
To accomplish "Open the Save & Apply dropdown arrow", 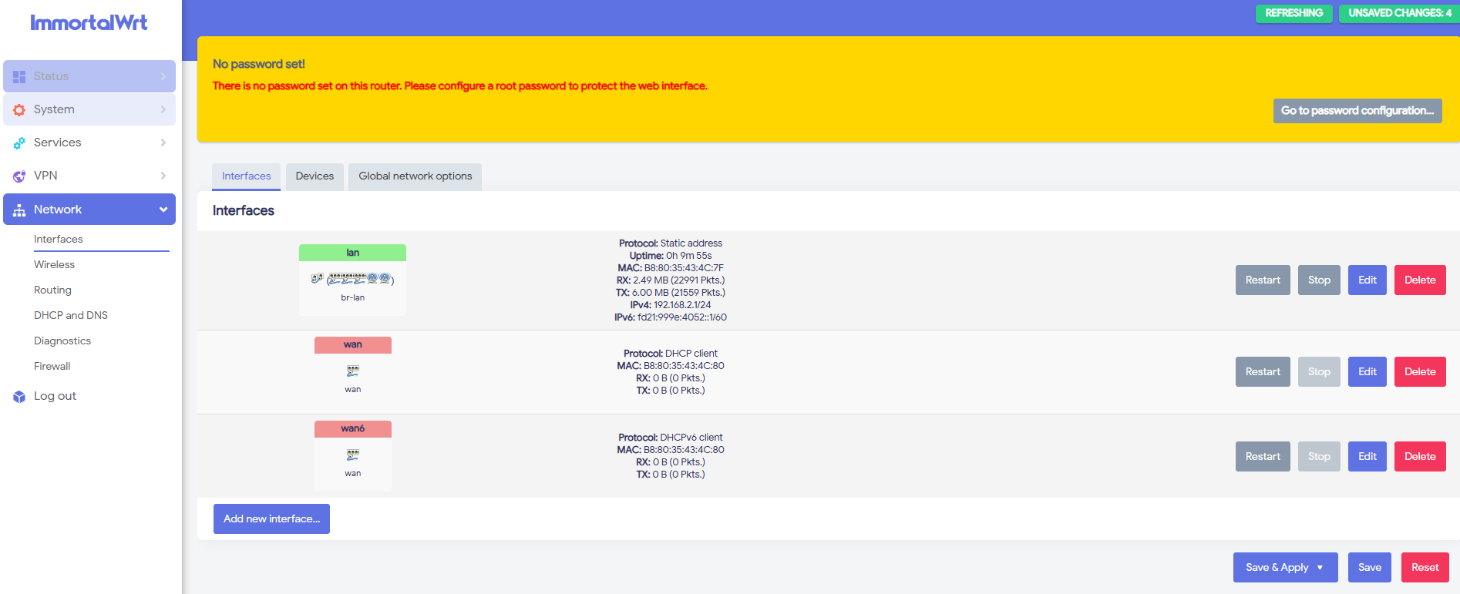I will click(x=1320, y=568).
